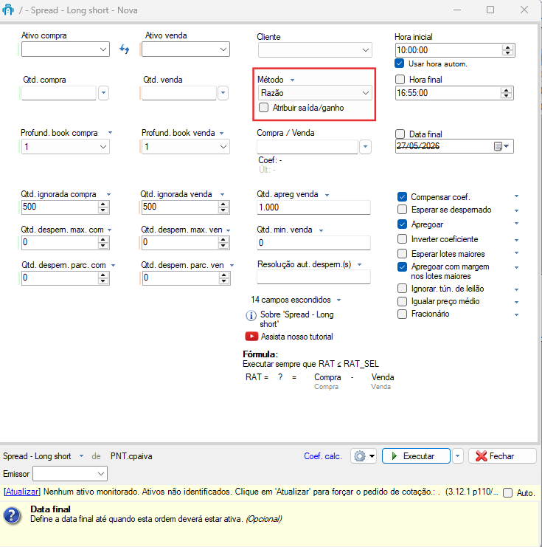
Task: Expand the 14 campos escondidos arrow
Action: pos(338,300)
